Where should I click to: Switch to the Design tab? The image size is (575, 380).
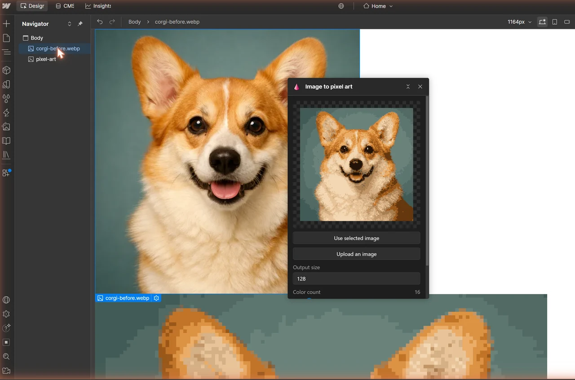[32, 6]
